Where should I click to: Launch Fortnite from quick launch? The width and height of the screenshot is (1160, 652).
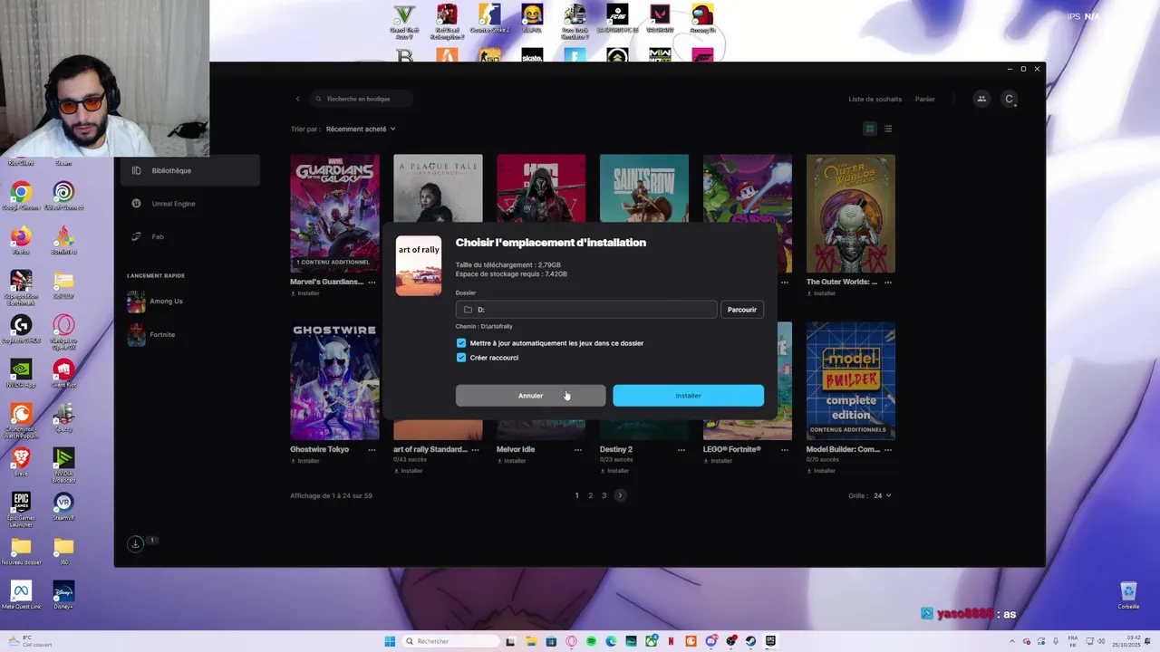click(x=162, y=335)
